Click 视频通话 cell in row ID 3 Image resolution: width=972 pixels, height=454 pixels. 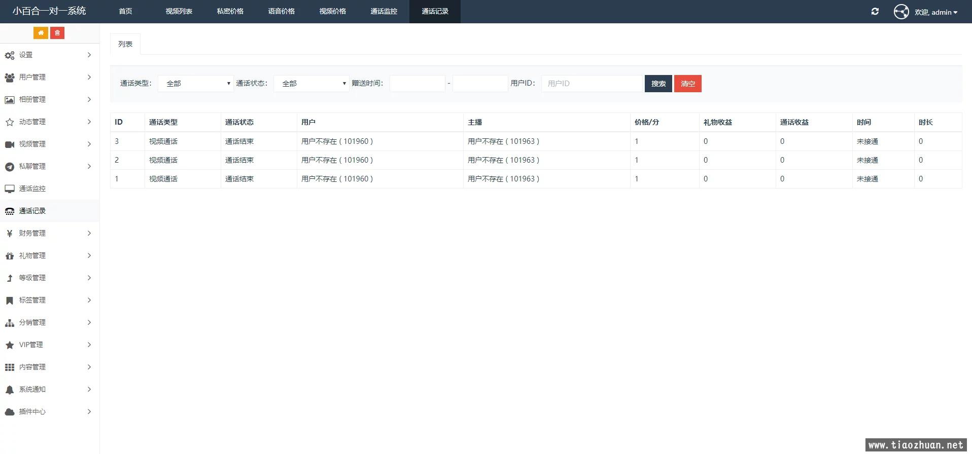[163, 141]
